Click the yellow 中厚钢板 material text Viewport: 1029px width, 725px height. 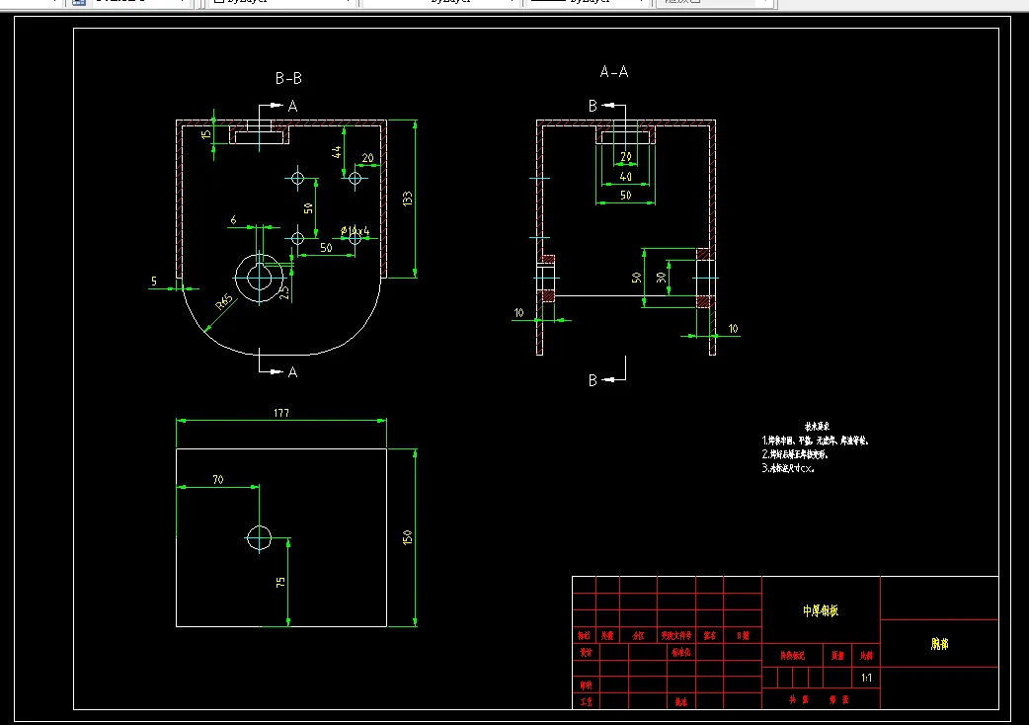(x=821, y=610)
